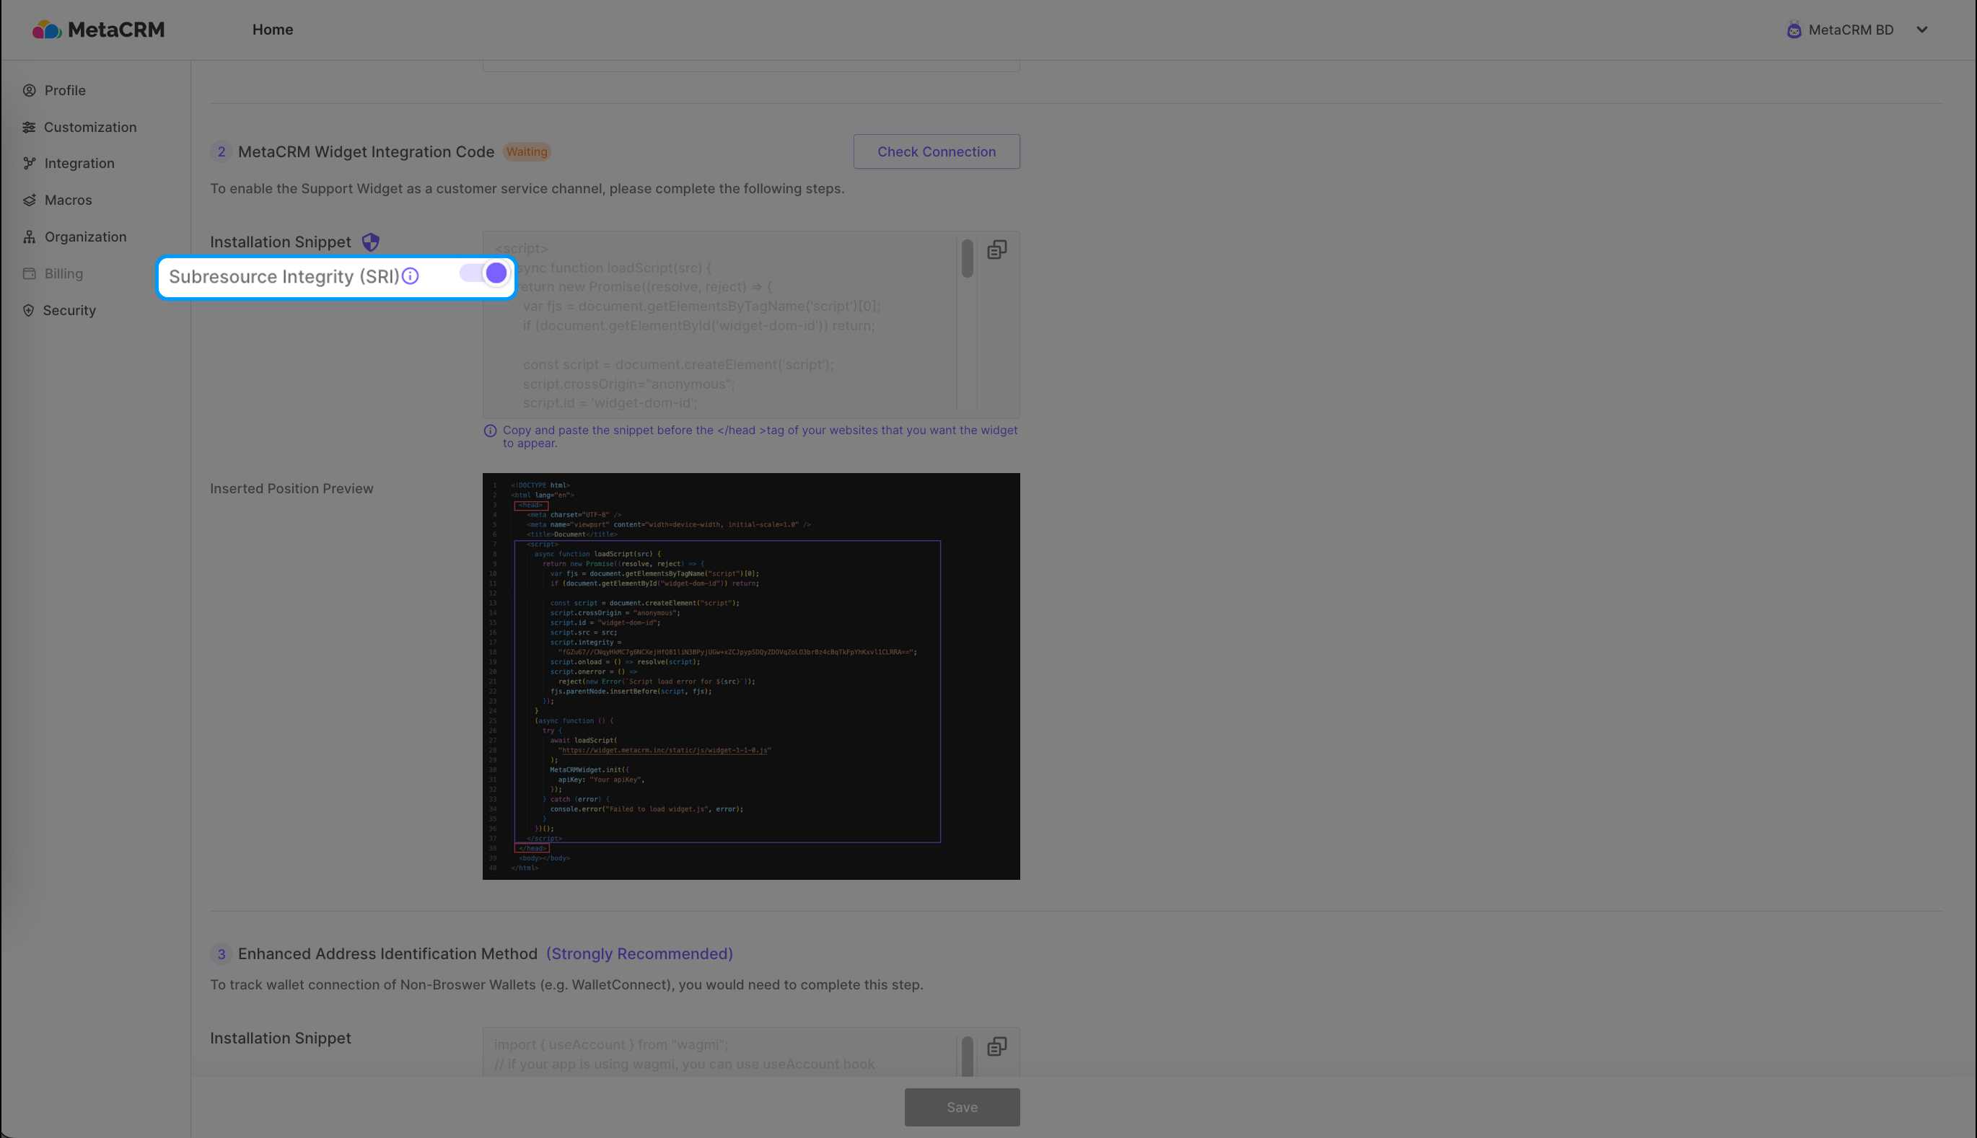Click the shield icon beside Installation Snippet
This screenshot has height=1138, width=1977.
371,242
